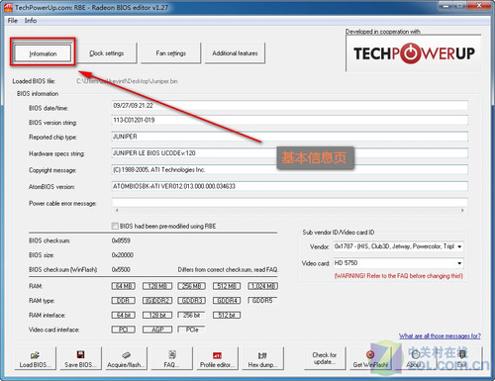Select the GDDR5 RAM type indicator
Screen dimensions: 495x381
point(262,301)
